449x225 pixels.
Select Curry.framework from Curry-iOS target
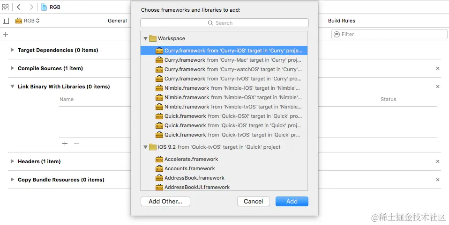pos(224,51)
